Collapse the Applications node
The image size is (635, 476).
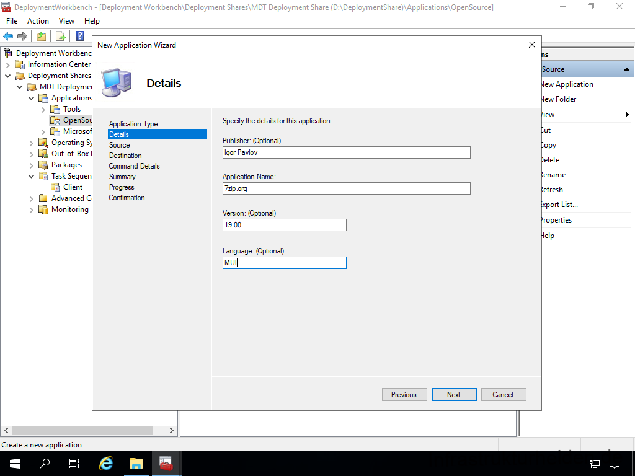(31, 98)
